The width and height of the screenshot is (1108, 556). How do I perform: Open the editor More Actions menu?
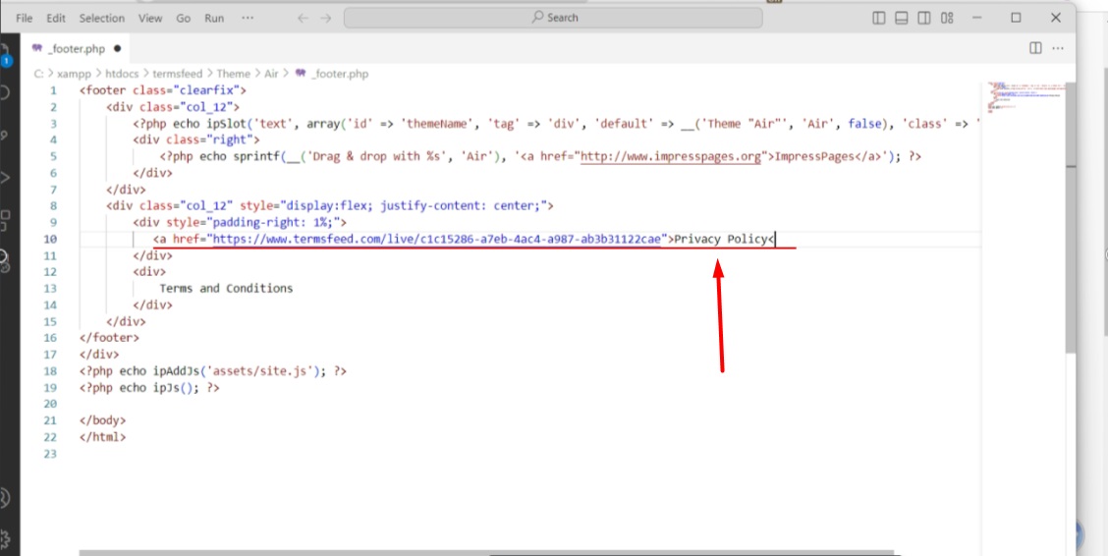(x=1058, y=48)
